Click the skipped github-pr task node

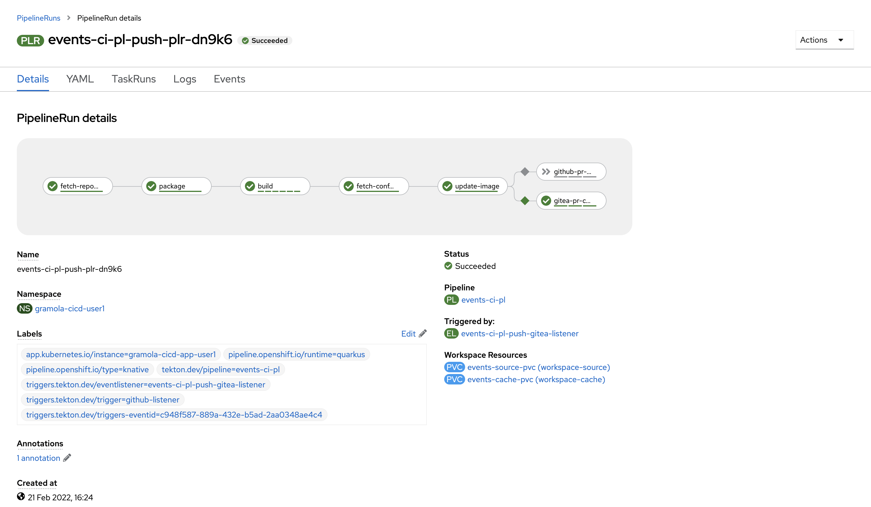tap(571, 172)
